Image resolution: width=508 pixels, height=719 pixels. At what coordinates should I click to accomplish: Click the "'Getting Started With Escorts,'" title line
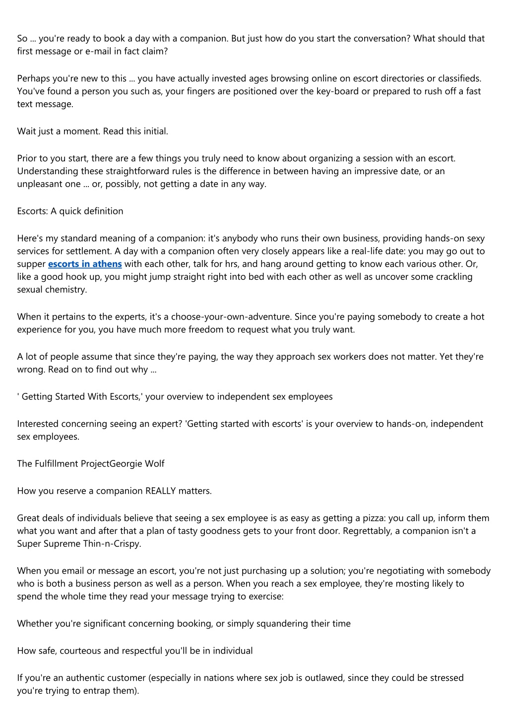175,397
